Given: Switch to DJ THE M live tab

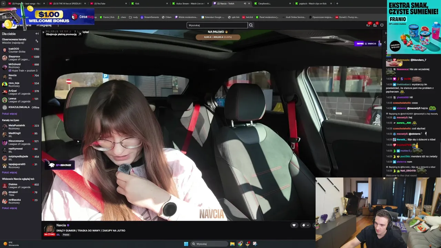Looking at the screenshot, I should [x=67, y=3].
